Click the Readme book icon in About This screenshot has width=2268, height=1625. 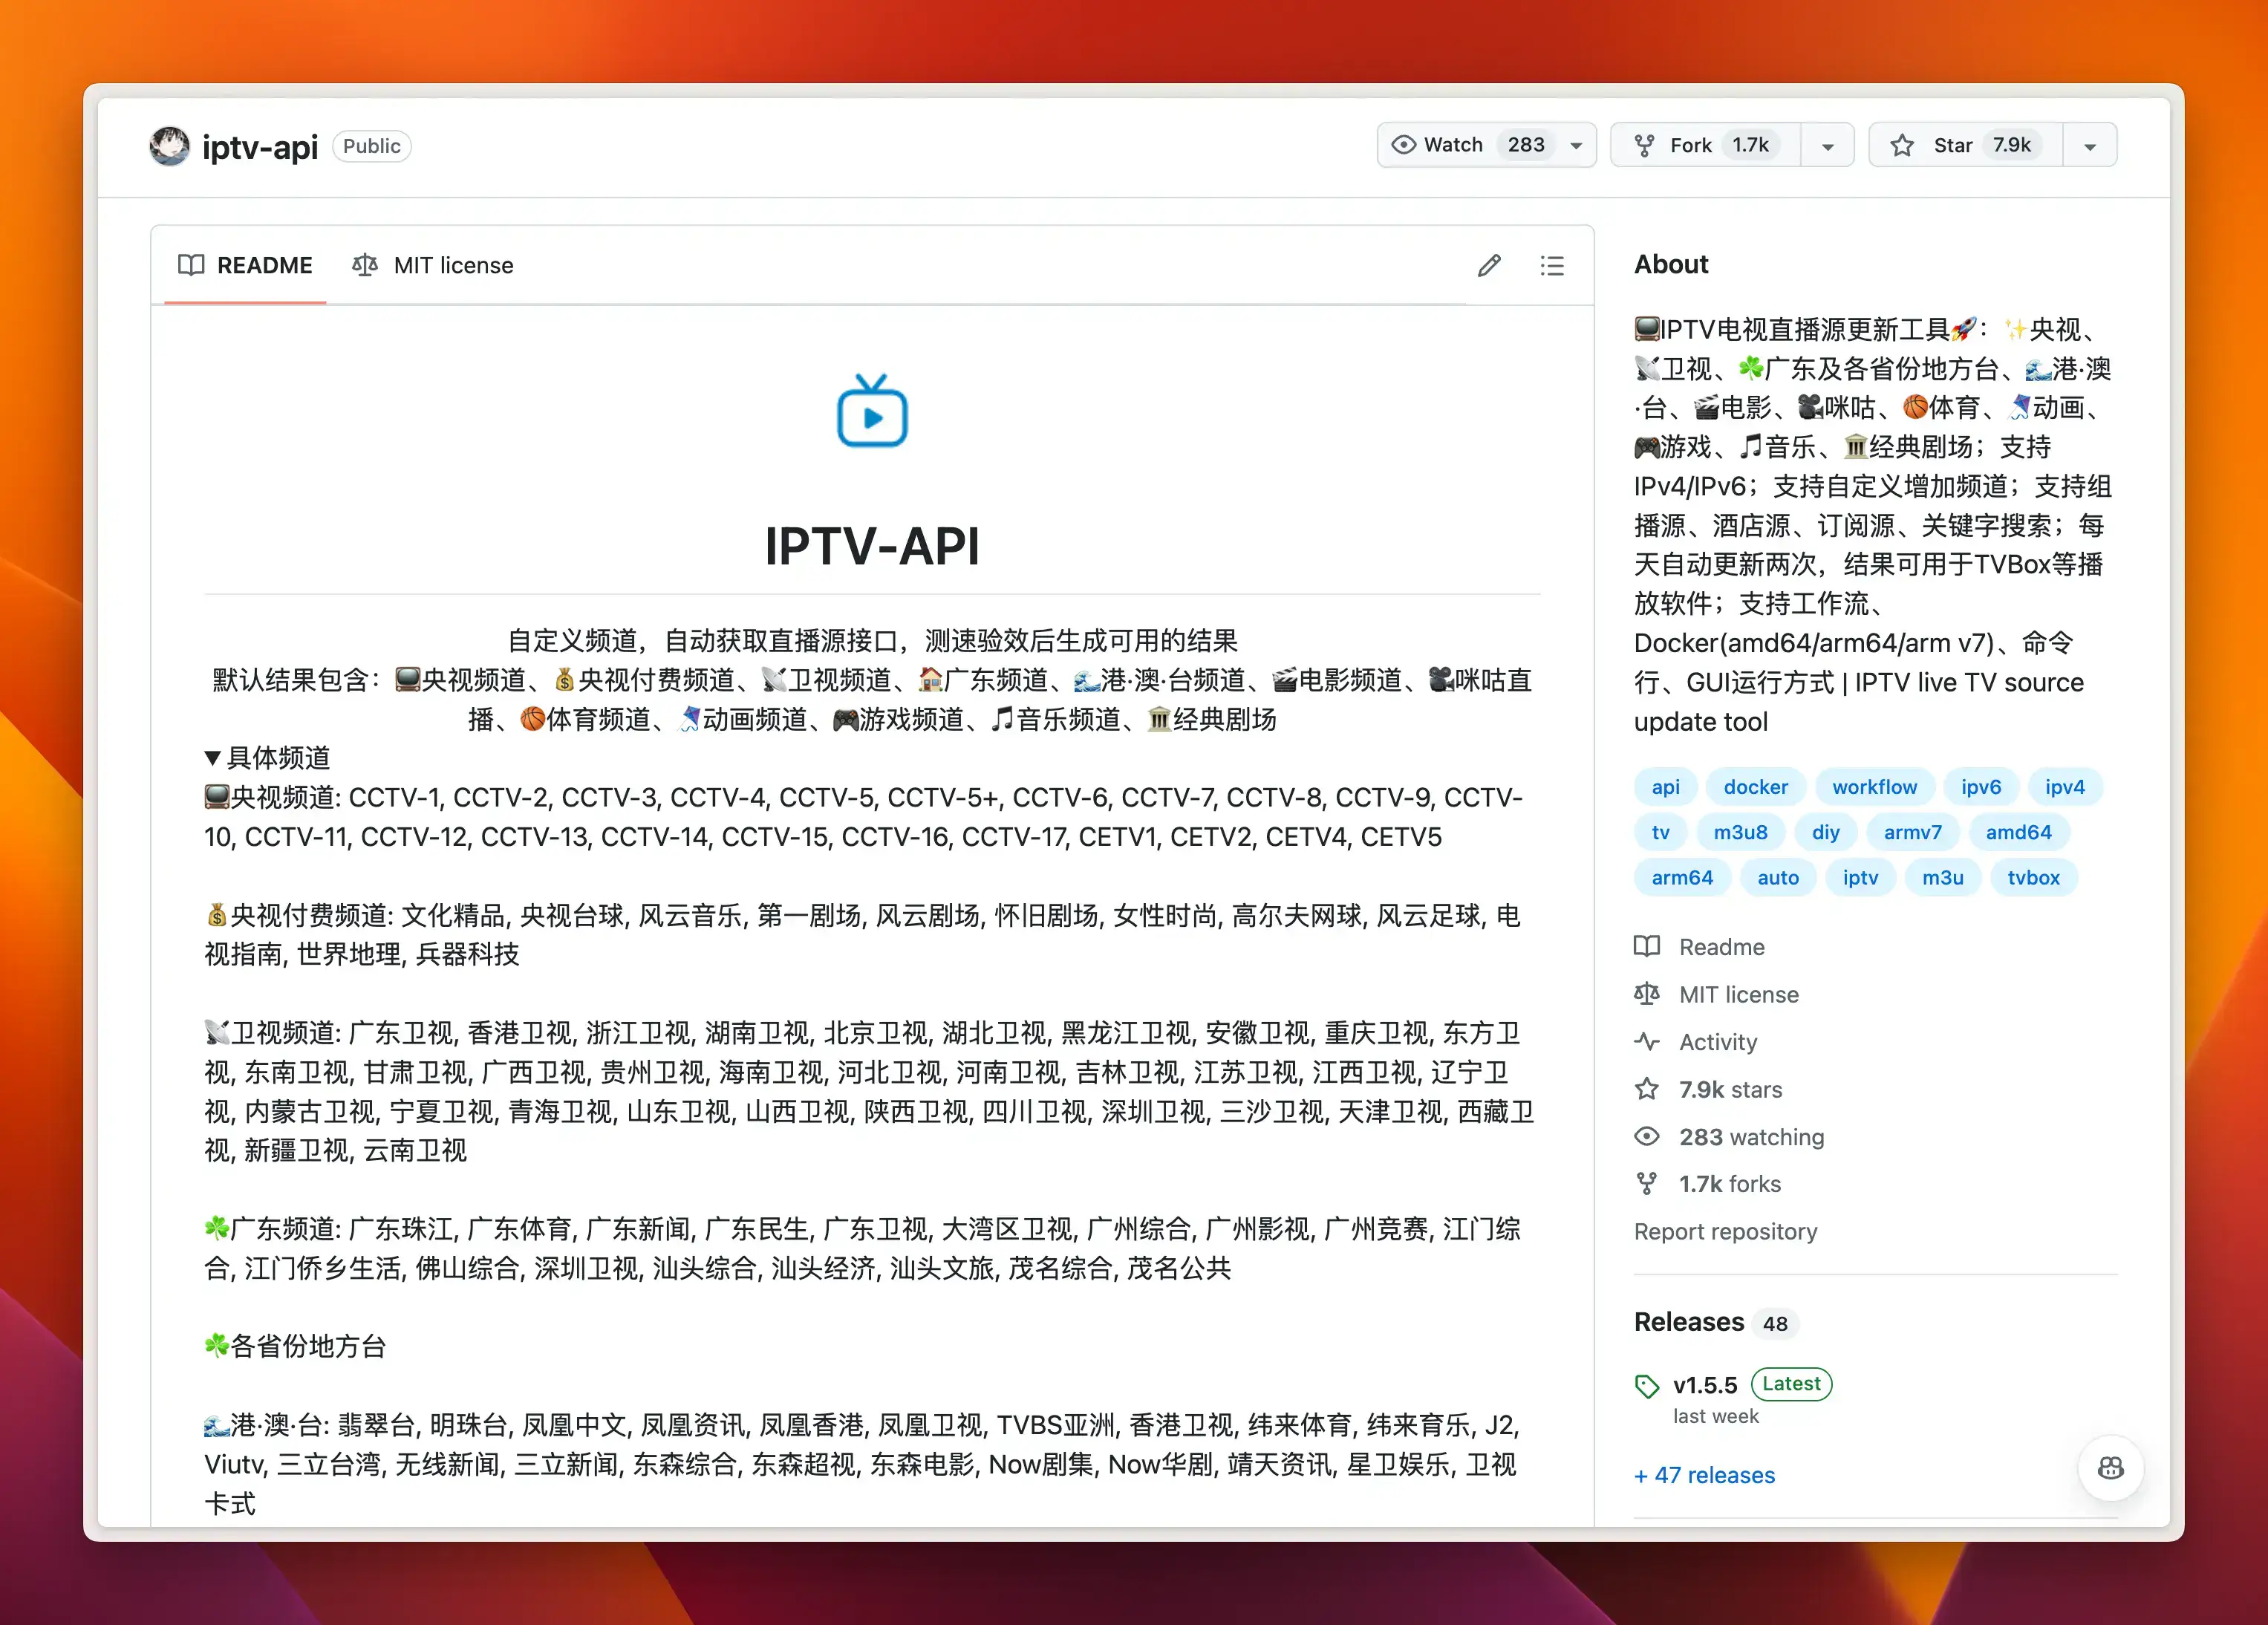[1647, 946]
